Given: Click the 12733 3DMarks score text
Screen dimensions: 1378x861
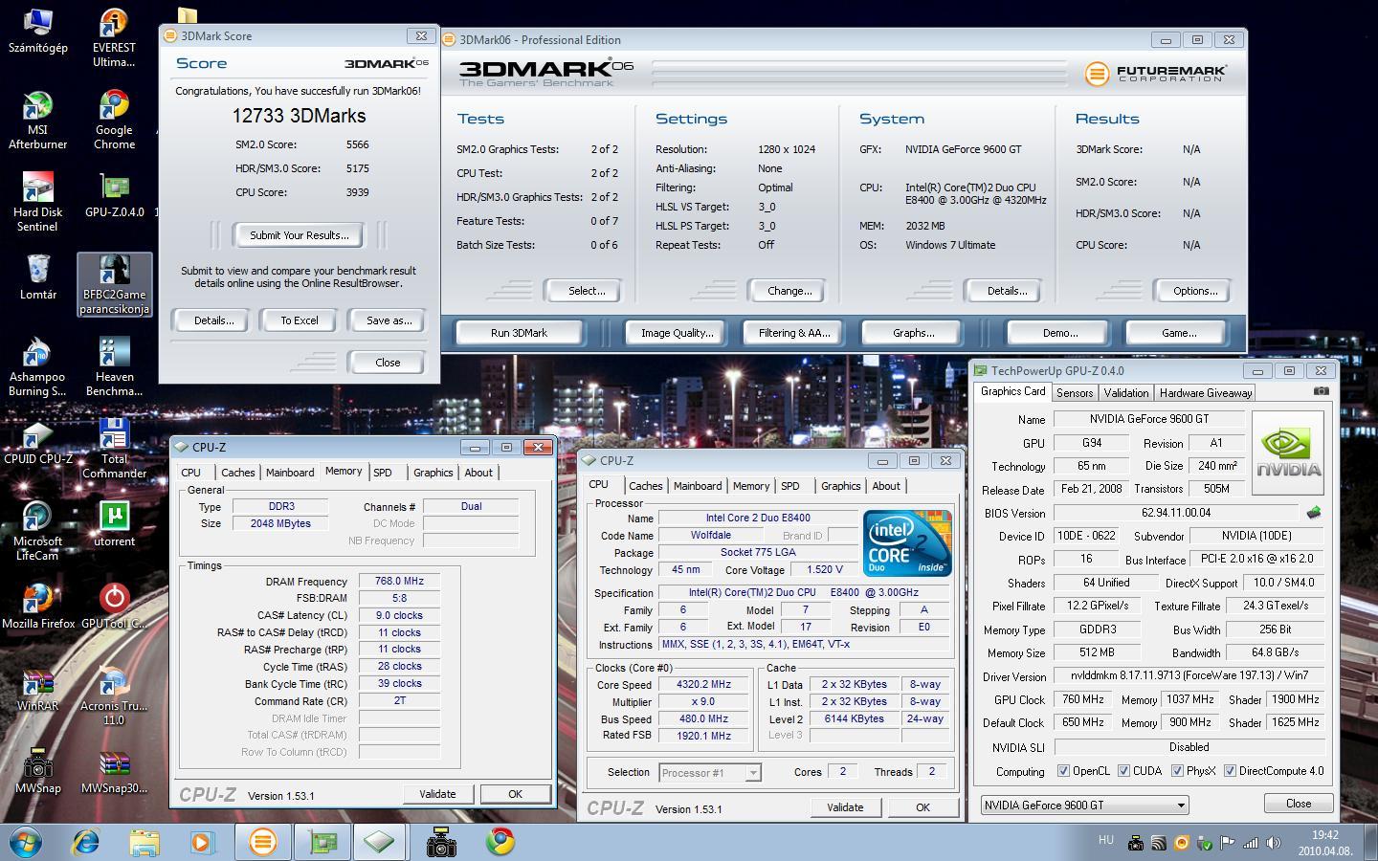Looking at the screenshot, I should coord(299,116).
